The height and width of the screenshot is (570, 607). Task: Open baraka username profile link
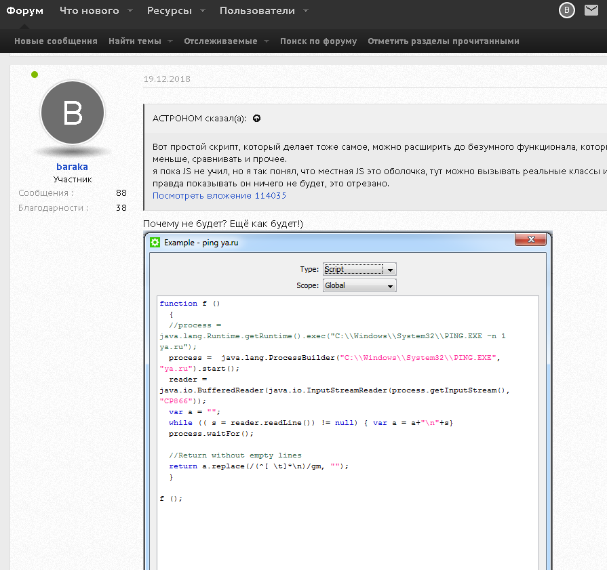coord(72,167)
